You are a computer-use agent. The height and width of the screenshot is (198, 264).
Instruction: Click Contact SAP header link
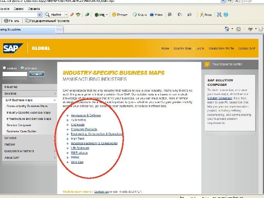[x=247, y=48]
